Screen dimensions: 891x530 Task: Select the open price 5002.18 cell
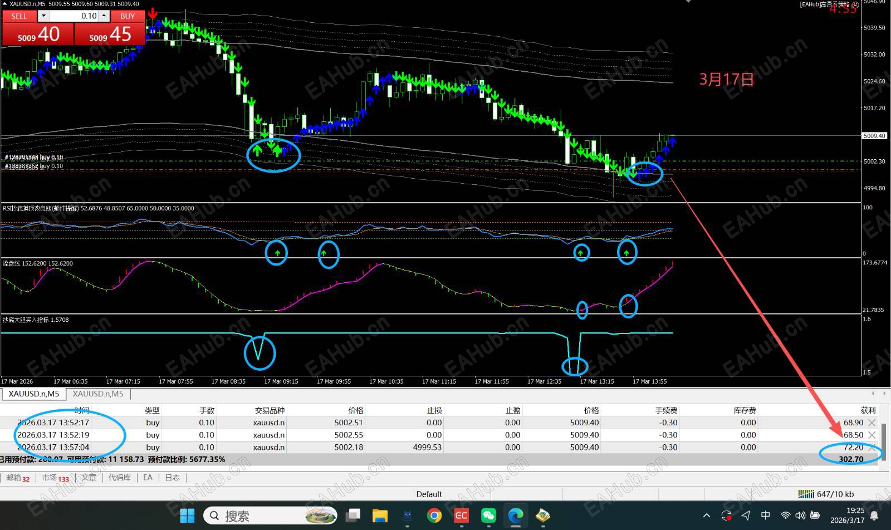point(349,447)
